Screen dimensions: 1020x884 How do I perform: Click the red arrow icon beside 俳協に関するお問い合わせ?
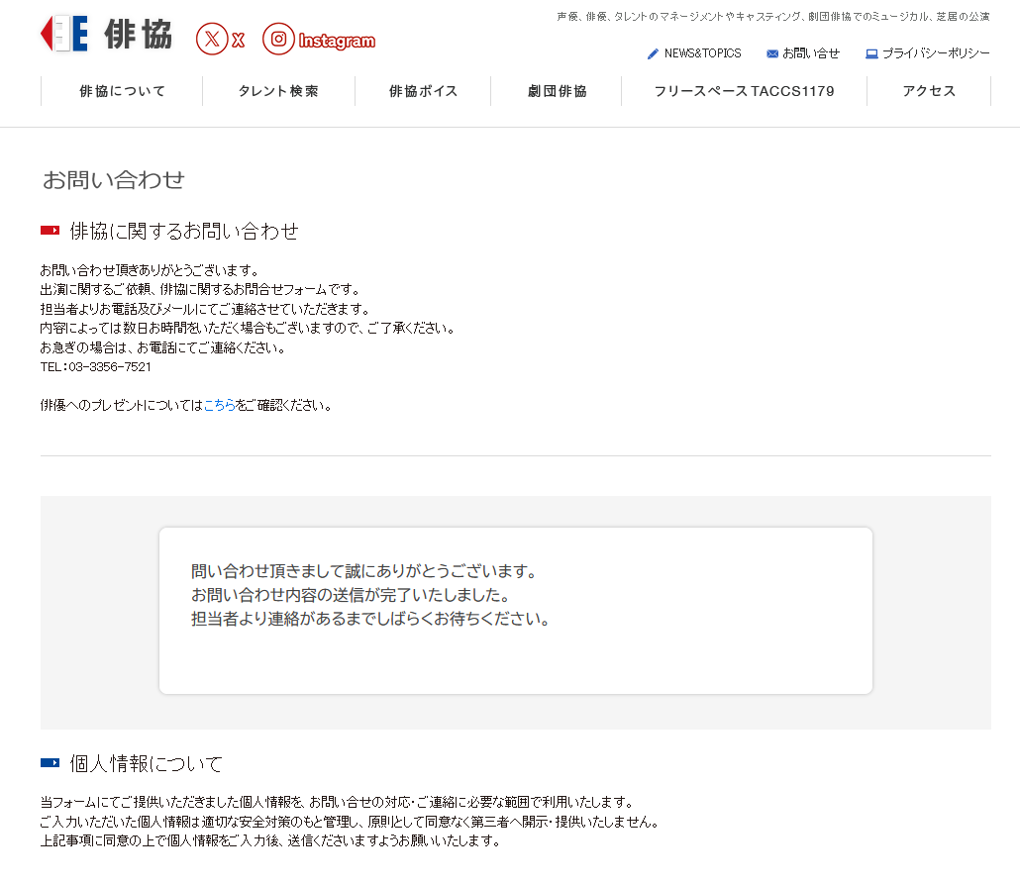point(50,231)
